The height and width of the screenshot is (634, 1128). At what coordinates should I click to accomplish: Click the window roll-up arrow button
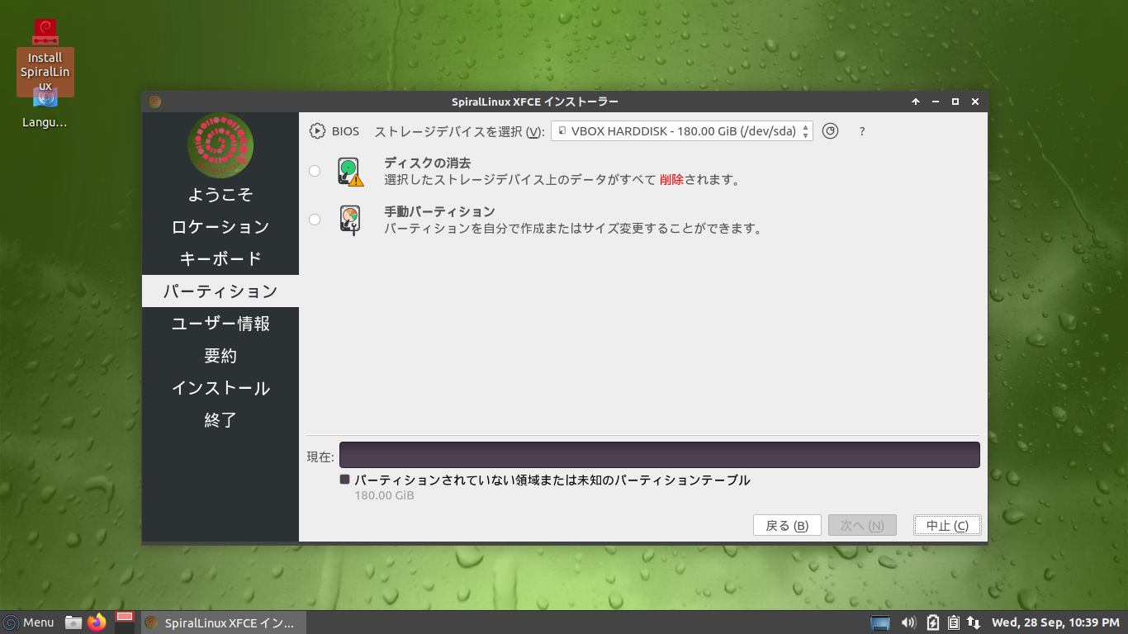pos(916,102)
